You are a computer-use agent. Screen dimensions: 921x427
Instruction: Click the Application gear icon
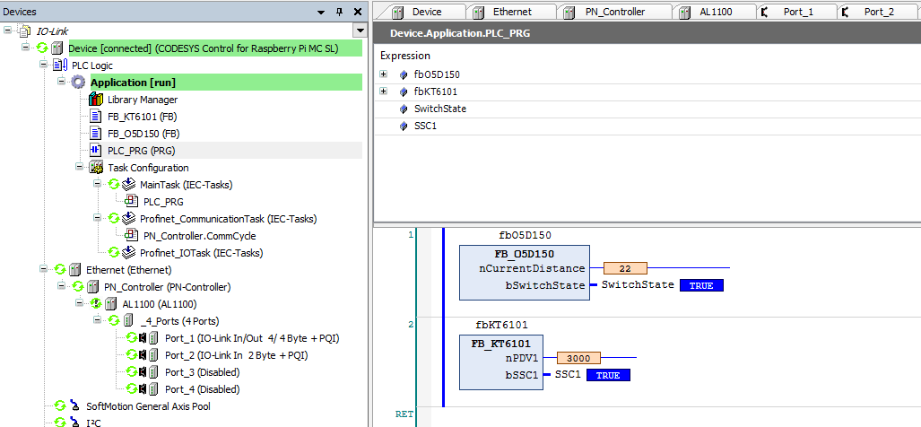(x=78, y=83)
